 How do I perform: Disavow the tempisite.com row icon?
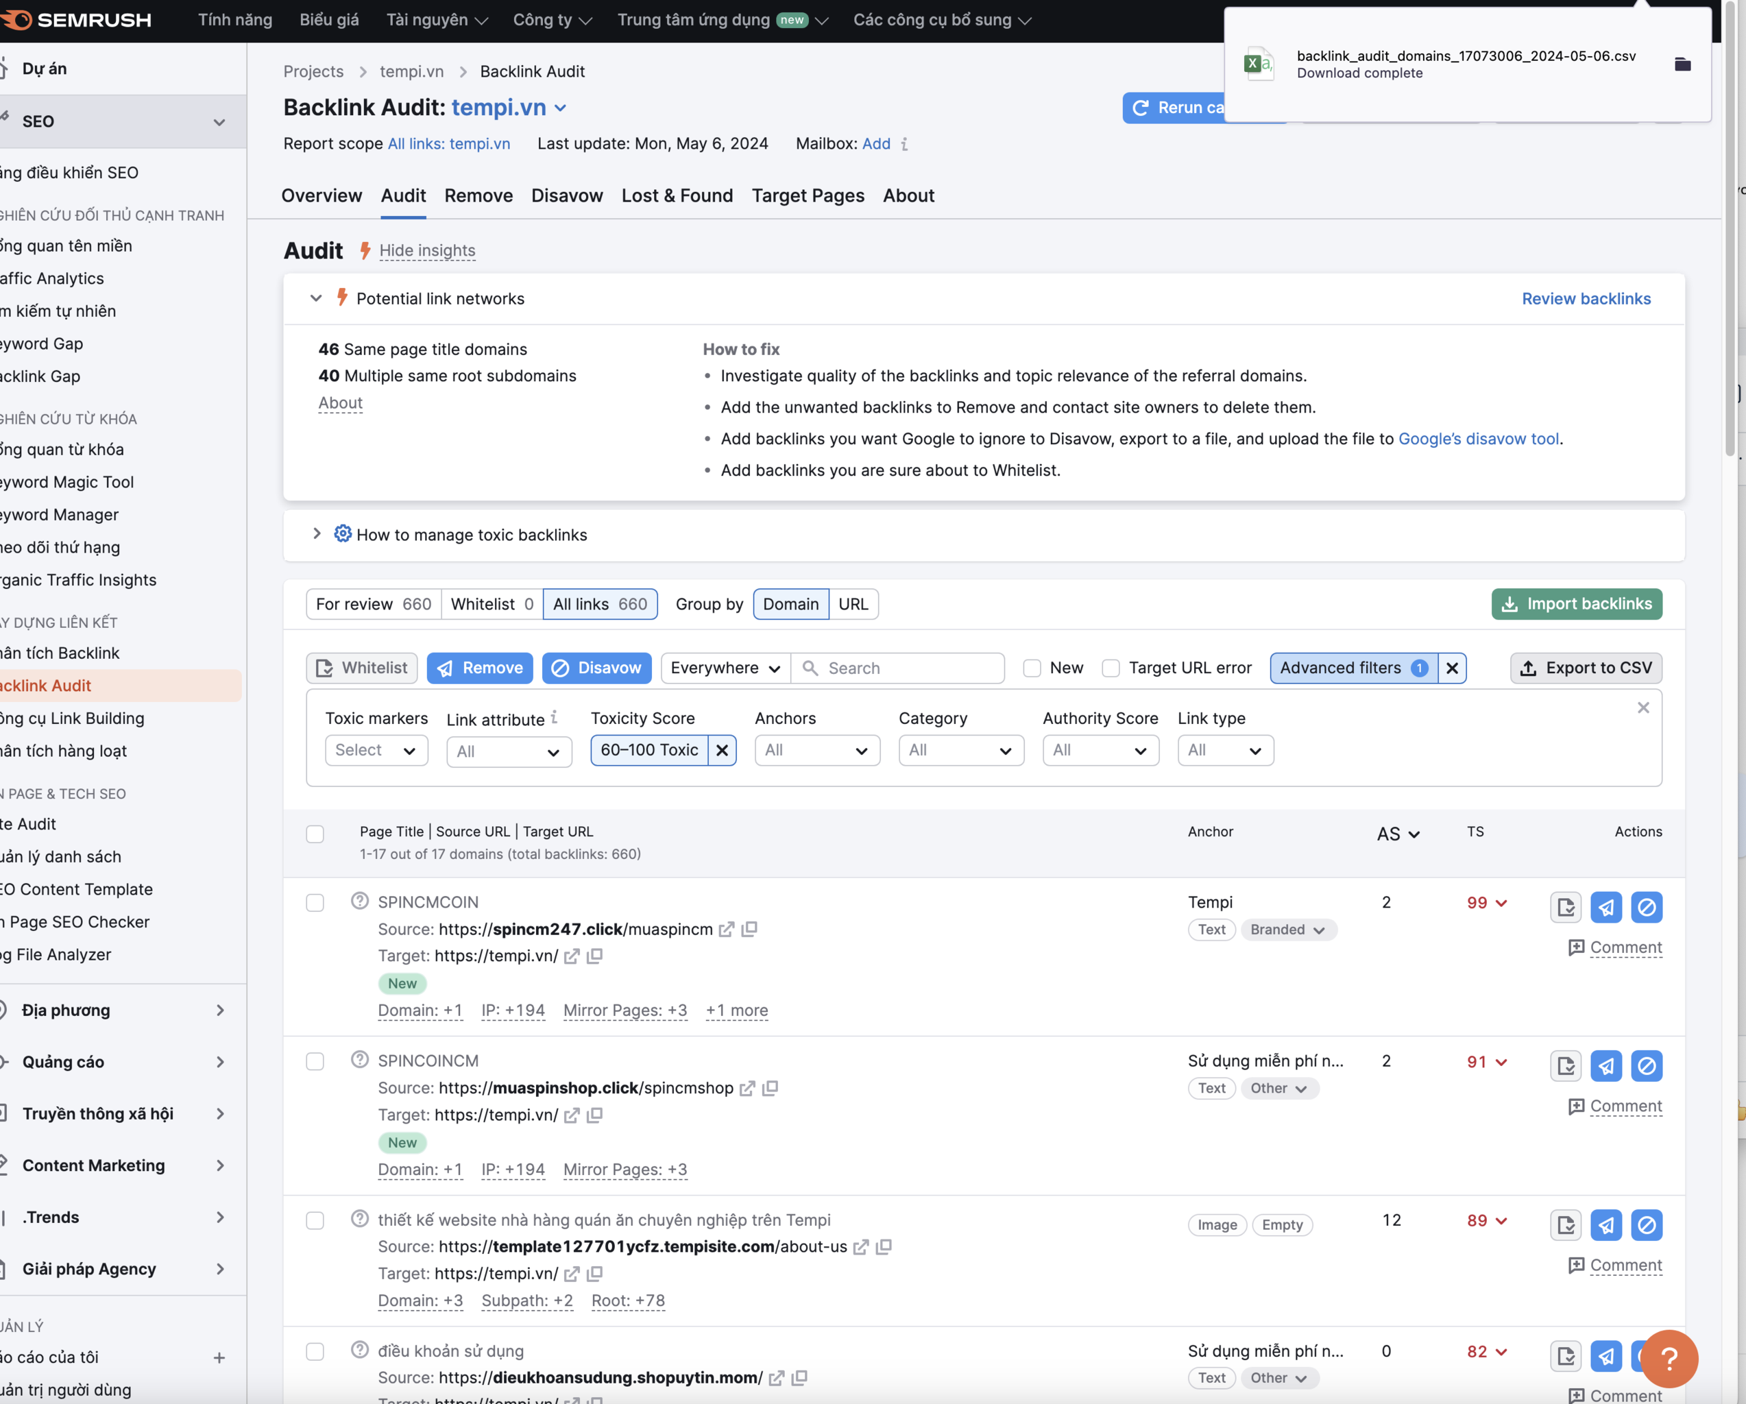[x=1647, y=1224]
